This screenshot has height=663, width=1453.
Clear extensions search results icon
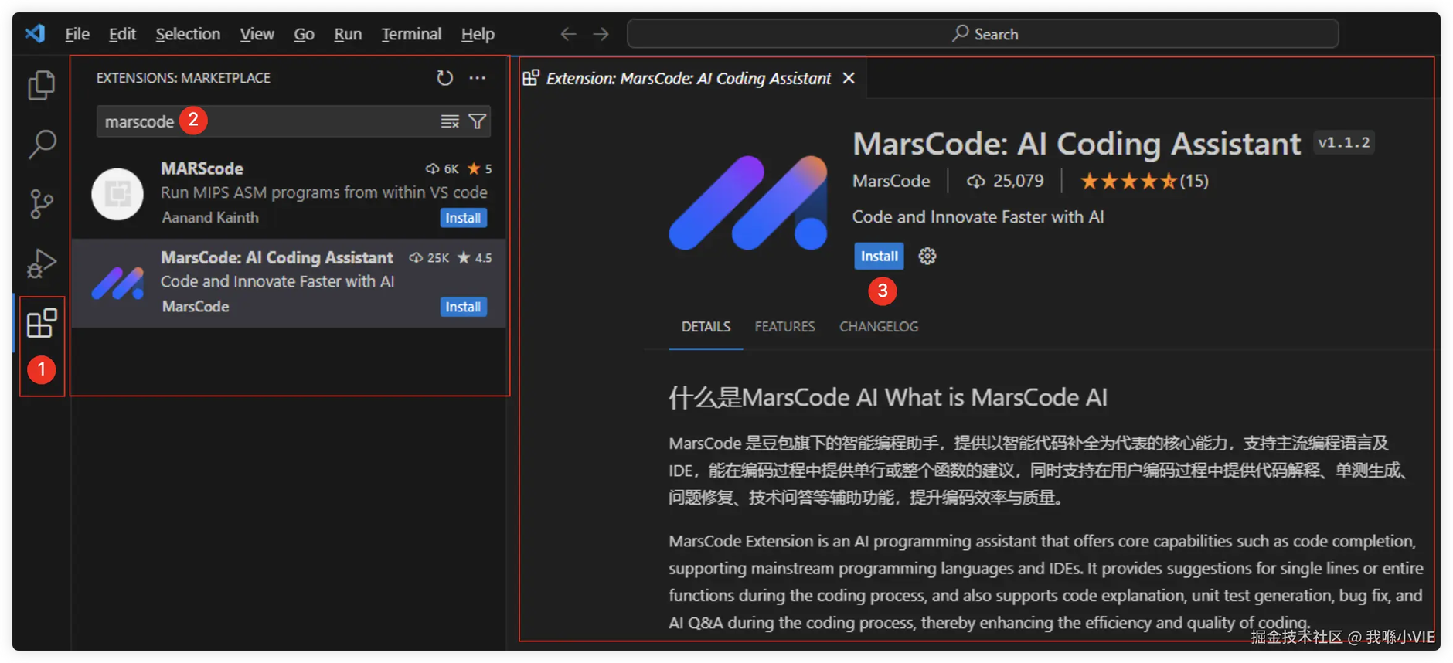pos(450,121)
